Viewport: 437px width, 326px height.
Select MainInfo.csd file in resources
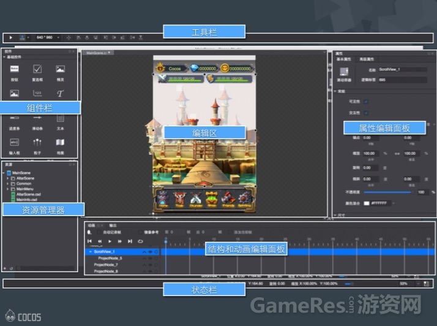click(24, 200)
